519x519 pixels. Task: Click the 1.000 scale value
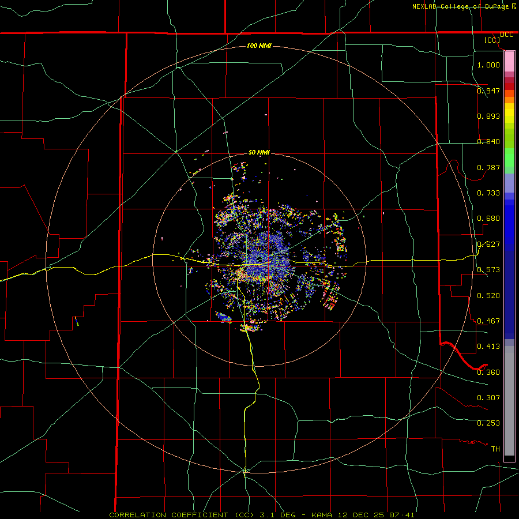(488, 65)
